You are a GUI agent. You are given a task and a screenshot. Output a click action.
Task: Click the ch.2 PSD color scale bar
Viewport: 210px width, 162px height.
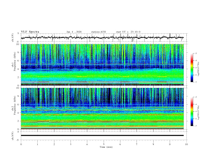[192, 111]
